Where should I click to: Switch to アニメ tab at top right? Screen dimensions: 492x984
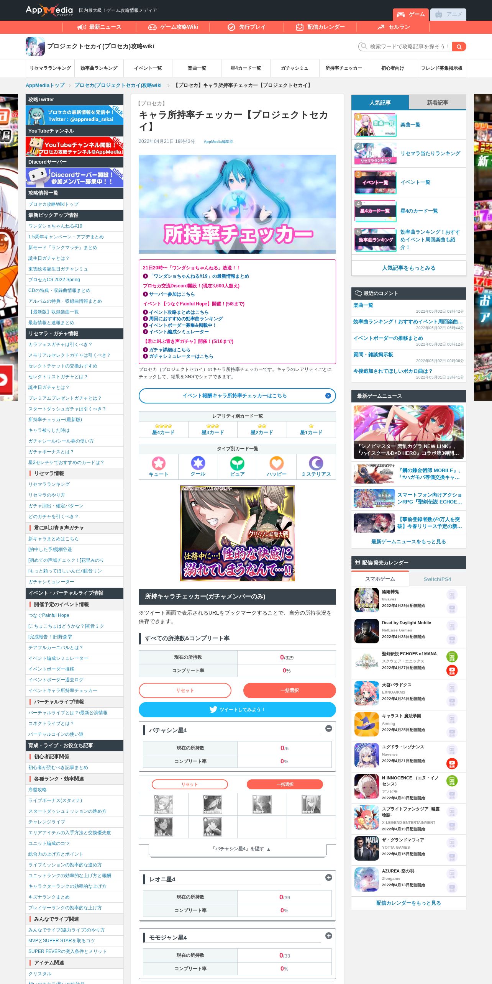[448, 15]
